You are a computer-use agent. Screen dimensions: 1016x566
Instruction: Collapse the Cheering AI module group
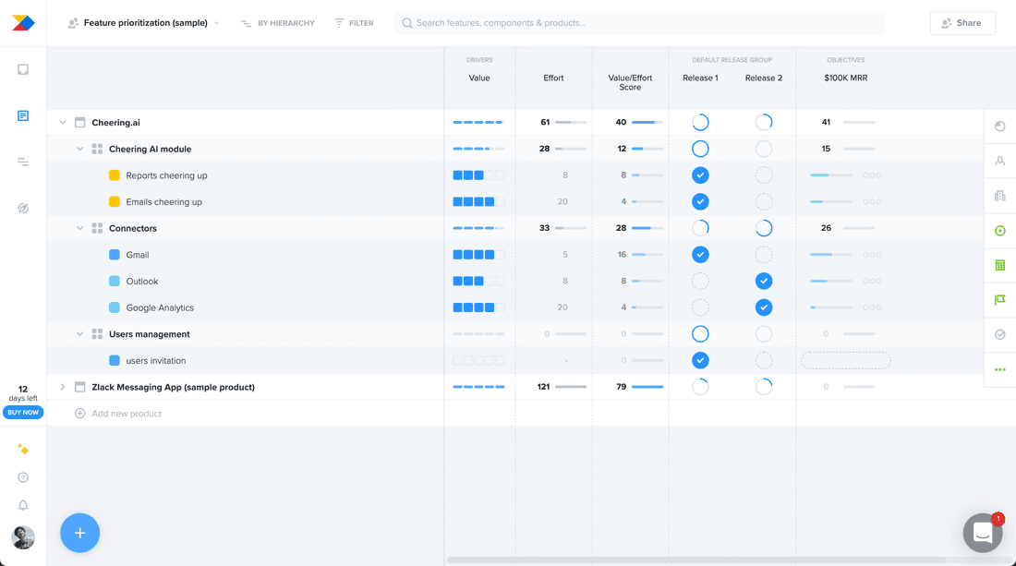(79, 148)
